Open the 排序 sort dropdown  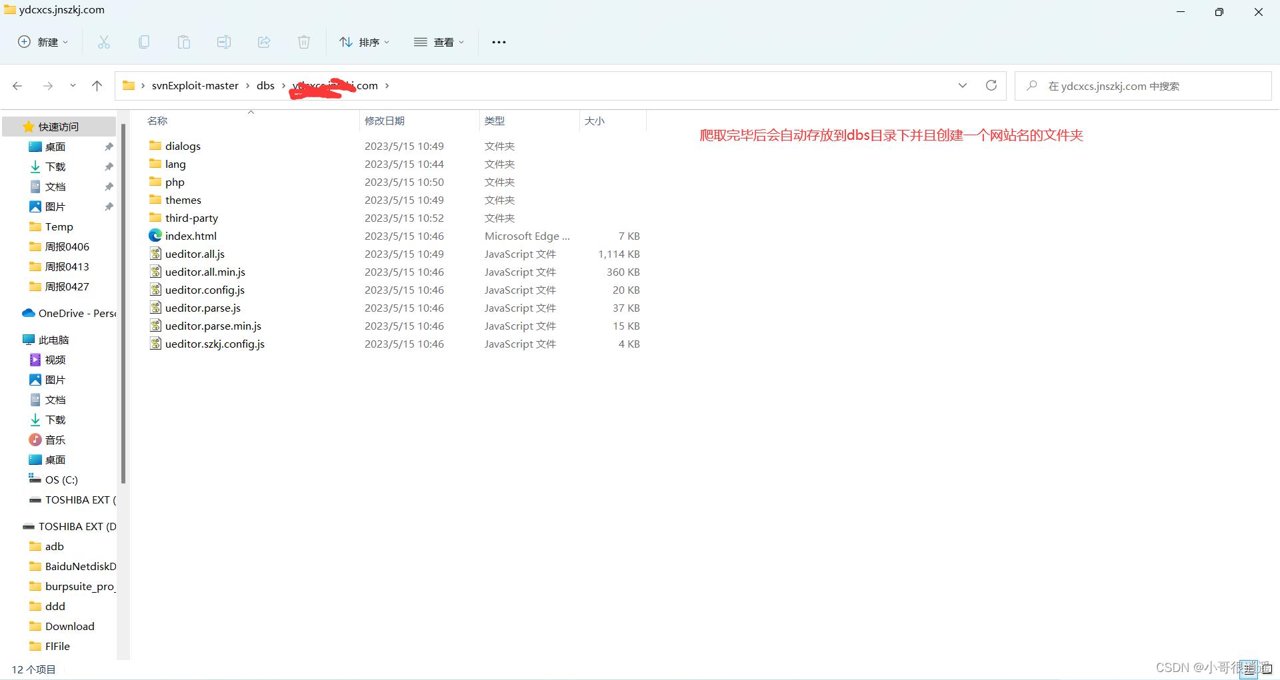point(364,42)
